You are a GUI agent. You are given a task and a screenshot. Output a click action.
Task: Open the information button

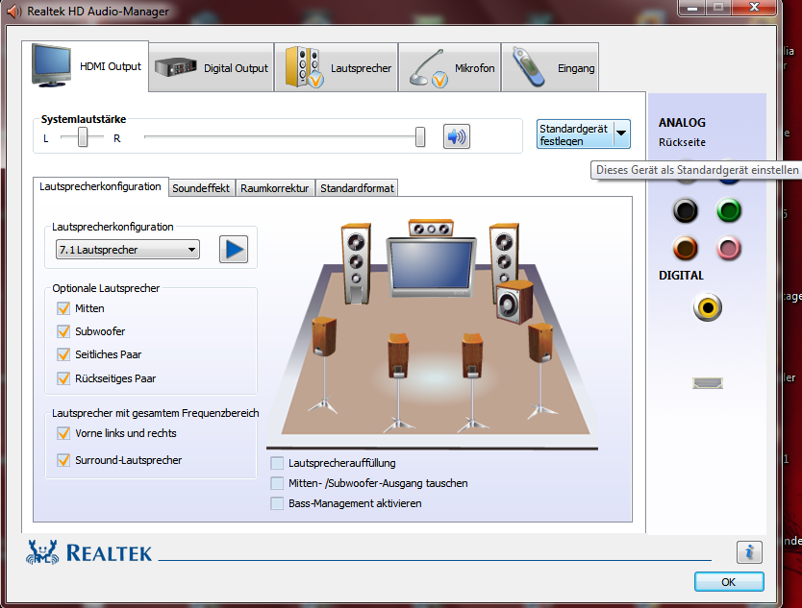click(x=749, y=551)
